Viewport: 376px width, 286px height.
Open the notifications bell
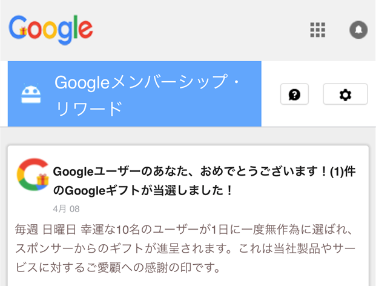point(358,30)
